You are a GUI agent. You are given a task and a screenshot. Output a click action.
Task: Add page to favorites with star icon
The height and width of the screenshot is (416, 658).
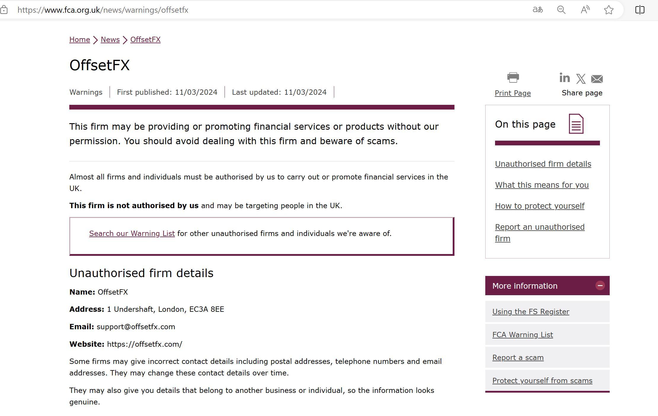pyautogui.click(x=609, y=10)
